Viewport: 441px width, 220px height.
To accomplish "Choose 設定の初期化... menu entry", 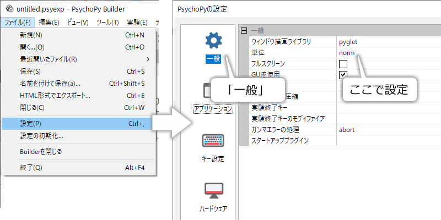I will point(79,136).
